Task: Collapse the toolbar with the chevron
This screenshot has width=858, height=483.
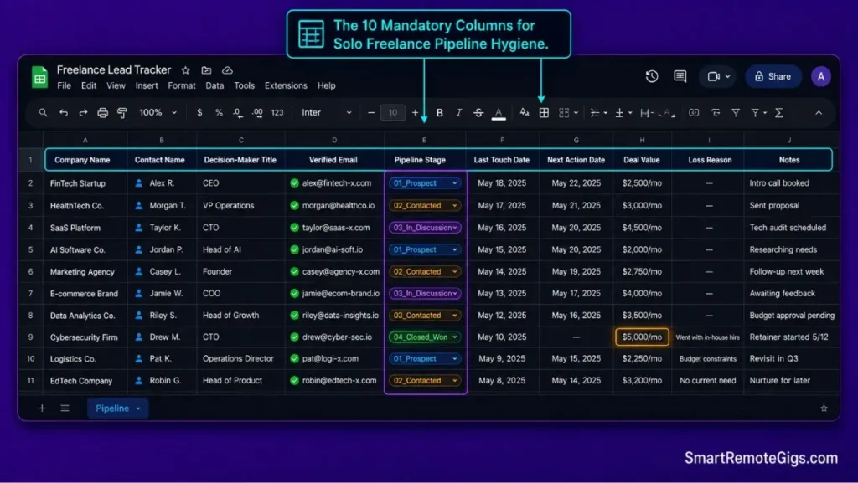Action: pyautogui.click(x=819, y=112)
